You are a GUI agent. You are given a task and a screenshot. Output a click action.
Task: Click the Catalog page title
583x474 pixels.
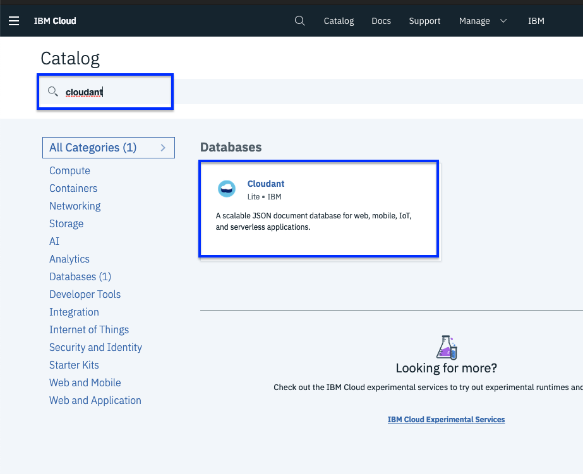click(x=70, y=58)
